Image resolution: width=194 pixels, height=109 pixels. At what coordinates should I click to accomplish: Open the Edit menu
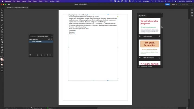[18, 1]
